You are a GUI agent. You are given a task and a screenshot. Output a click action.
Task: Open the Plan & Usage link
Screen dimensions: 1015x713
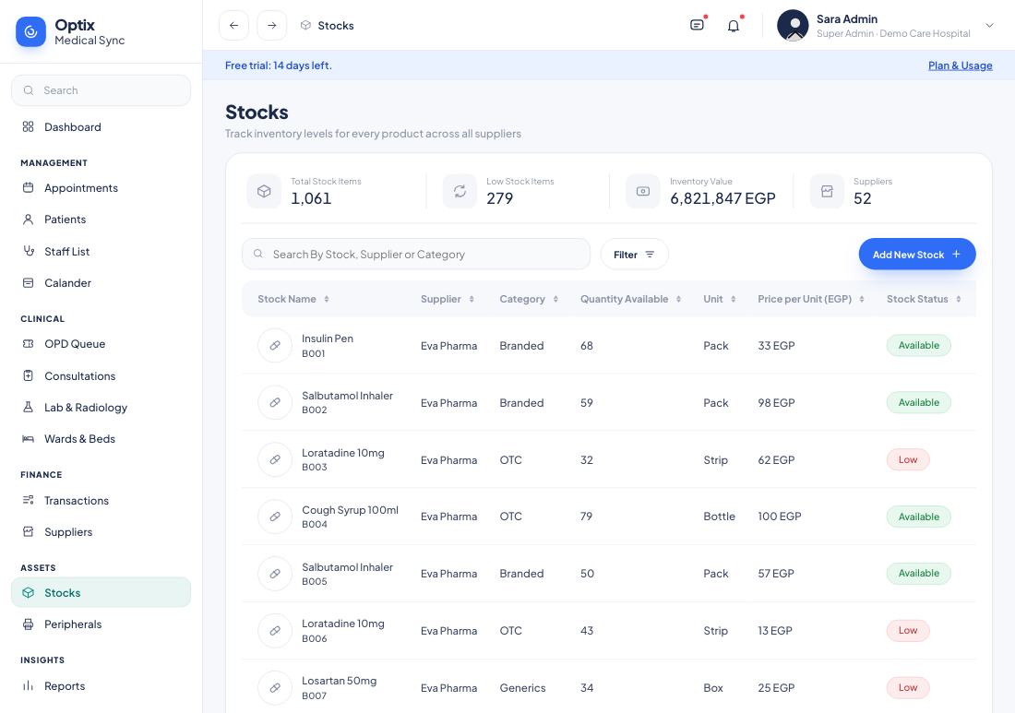pyautogui.click(x=960, y=65)
